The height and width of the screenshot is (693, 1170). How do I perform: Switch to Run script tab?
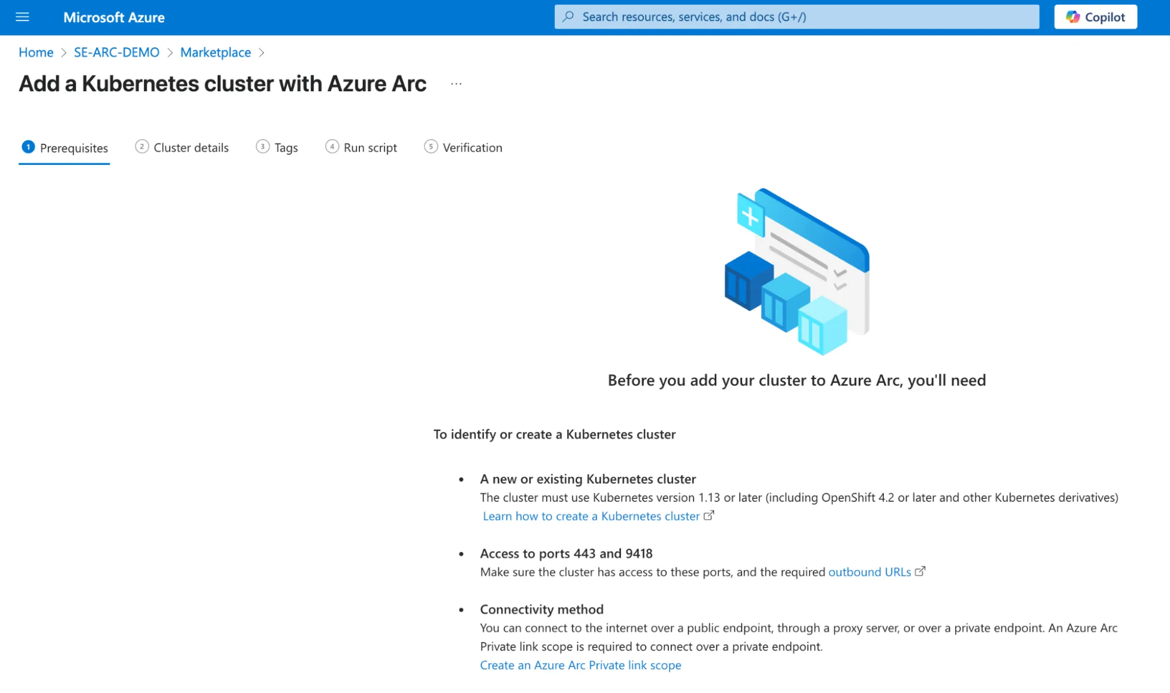pyautogui.click(x=361, y=147)
